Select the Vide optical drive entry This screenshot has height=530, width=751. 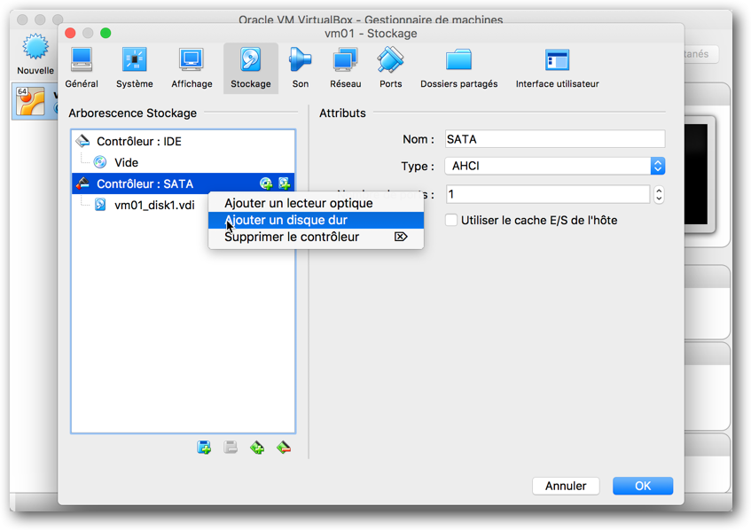(183, 162)
